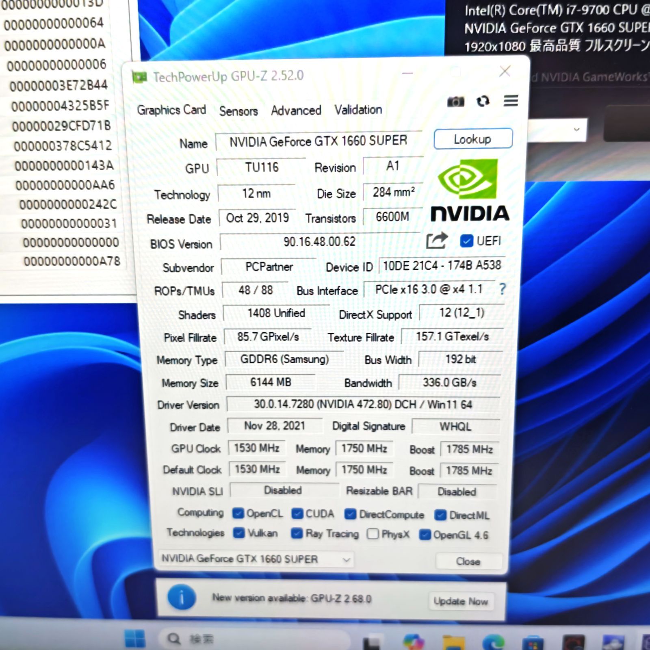Open File Explorer from the taskbar

[x=454, y=643]
